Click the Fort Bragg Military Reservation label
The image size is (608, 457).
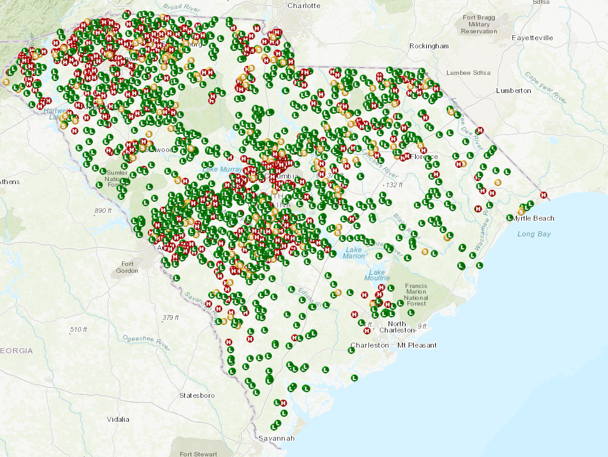[x=479, y=24]
